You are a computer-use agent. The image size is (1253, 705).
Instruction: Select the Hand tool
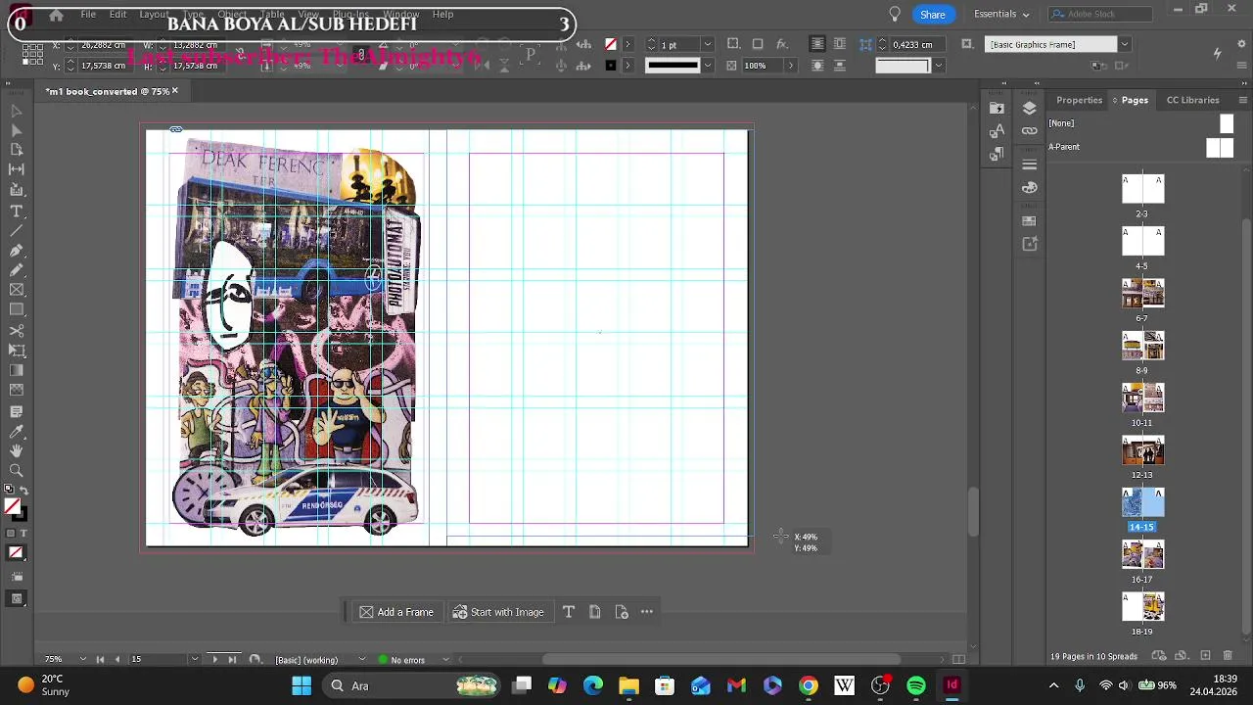coord(17,451)
